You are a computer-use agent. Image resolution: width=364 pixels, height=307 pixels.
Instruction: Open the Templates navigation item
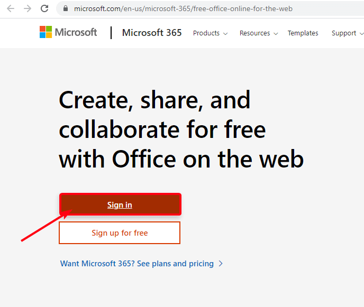pyautogui.click(x=303, y=33)
